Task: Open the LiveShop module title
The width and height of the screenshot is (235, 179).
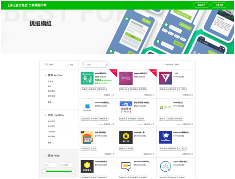Action: 182,132
